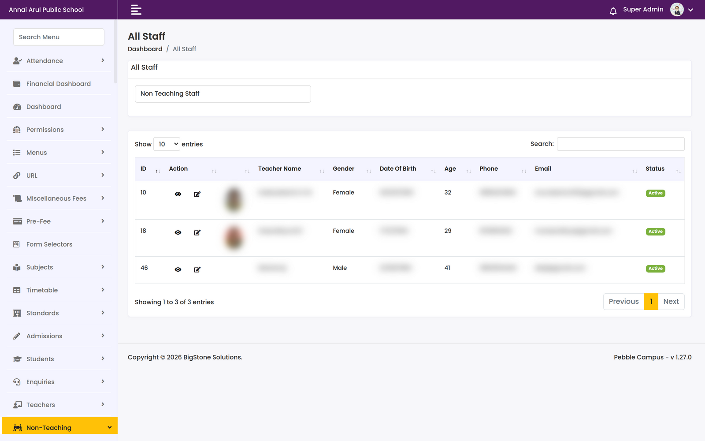Click Active status badge for ID 46

tap(655, 269)
